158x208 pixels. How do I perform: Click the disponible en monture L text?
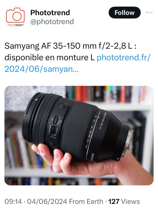(49, 57)
